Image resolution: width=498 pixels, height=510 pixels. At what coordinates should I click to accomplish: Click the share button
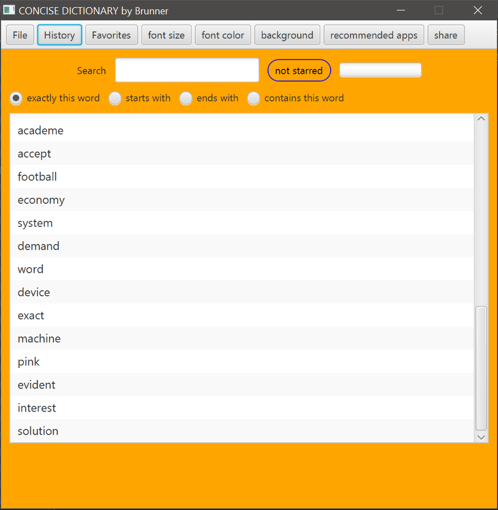click(446, 35)
